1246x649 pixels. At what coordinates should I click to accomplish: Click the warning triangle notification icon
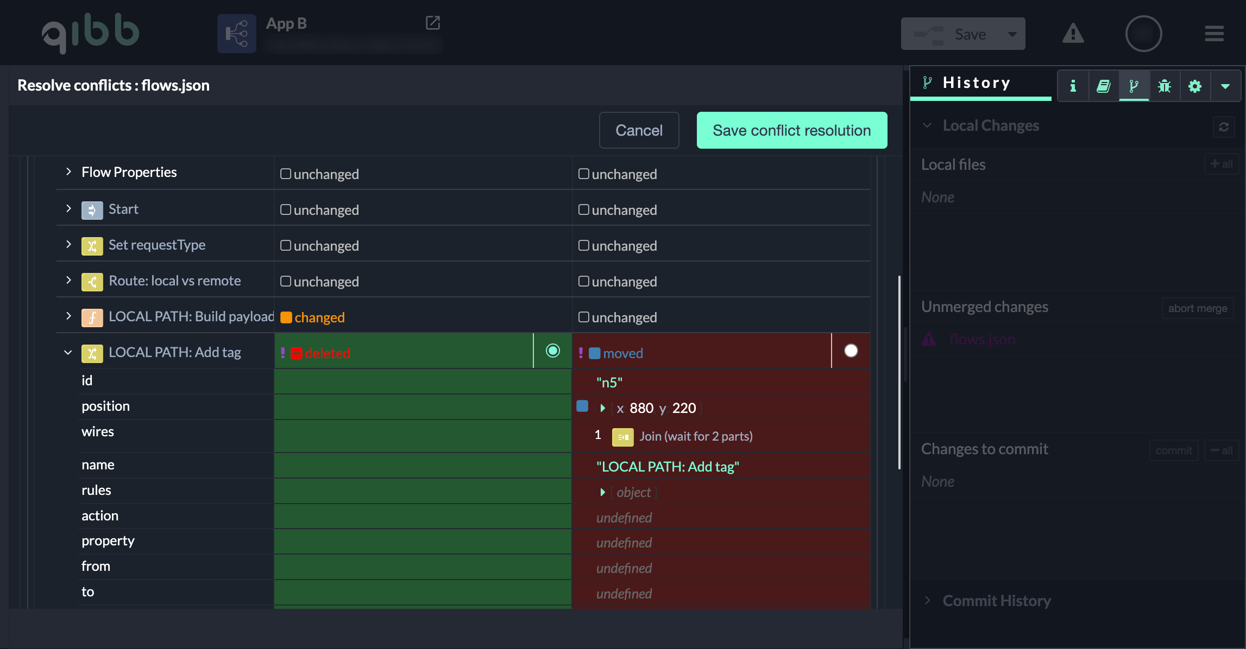(1073, 34)
